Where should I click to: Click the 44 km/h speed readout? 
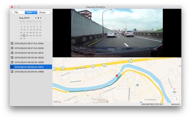[175, 104]
